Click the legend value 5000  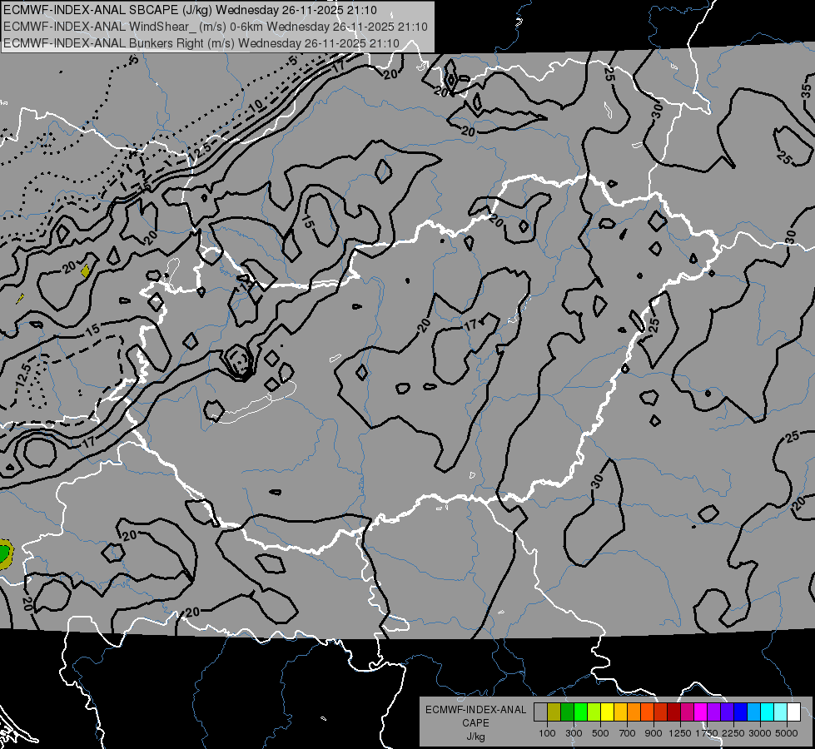coord(787,733)
